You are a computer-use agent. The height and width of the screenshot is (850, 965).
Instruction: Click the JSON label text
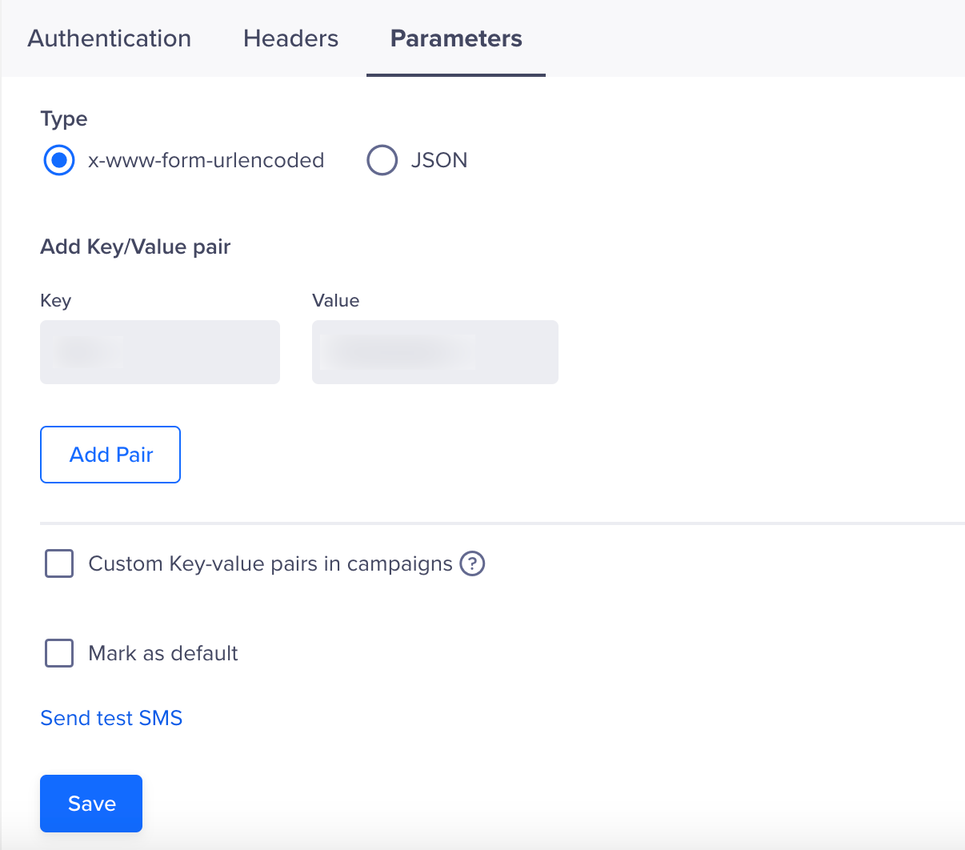[439, 160]
